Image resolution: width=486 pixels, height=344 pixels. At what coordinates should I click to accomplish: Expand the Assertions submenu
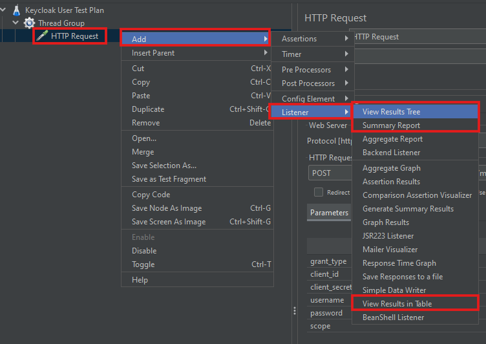[313, 39]
